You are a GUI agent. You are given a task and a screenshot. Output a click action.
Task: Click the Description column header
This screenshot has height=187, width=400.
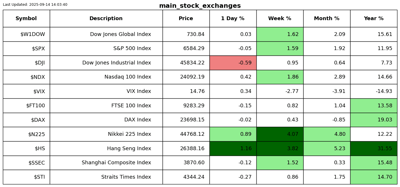coord(106,19)
